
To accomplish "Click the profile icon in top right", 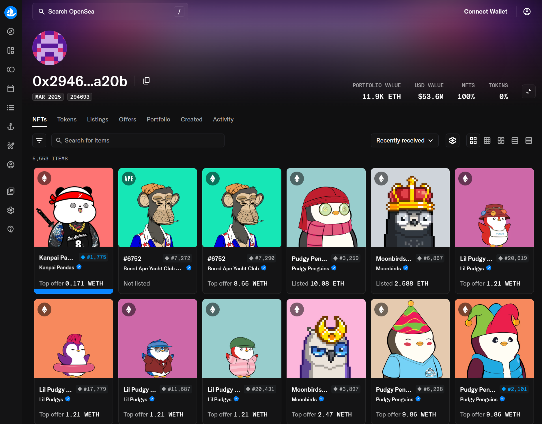I will [527, 12].
